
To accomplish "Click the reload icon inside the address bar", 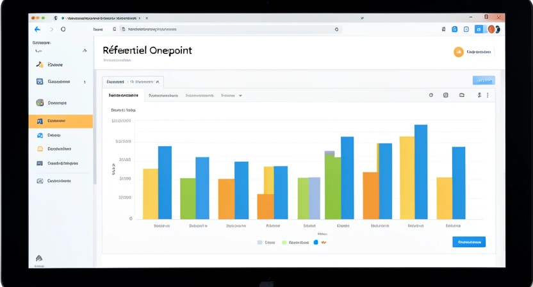I will 337,29.
